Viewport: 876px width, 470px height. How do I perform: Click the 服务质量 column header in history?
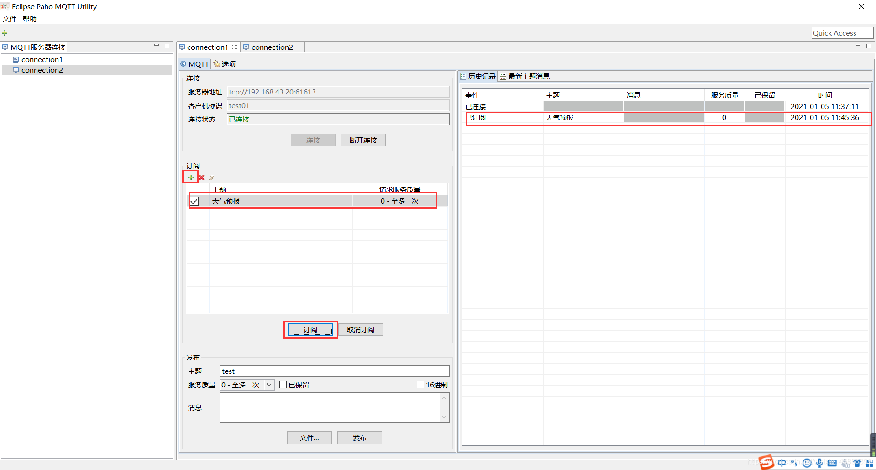coord(725,95)
